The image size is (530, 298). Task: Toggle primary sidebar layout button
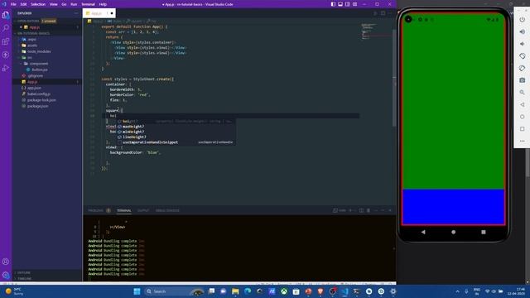pyautogui.click(x=333, y=4)
